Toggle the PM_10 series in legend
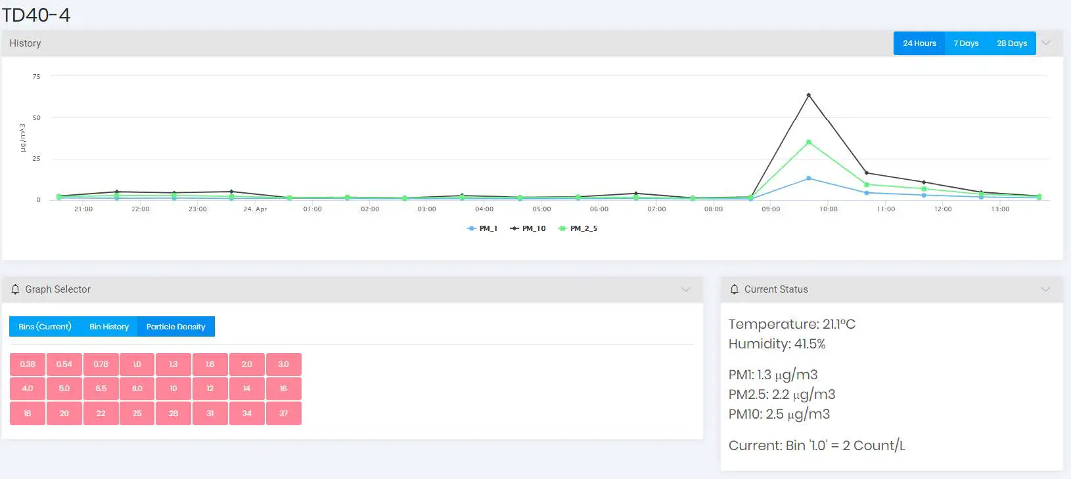 [x=528, y=228]
